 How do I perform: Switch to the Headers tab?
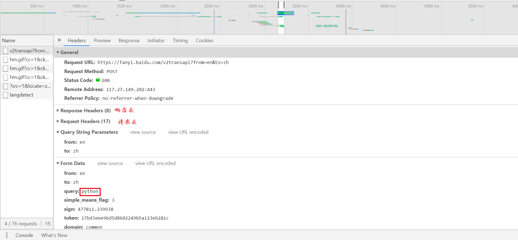pos(77,41)
